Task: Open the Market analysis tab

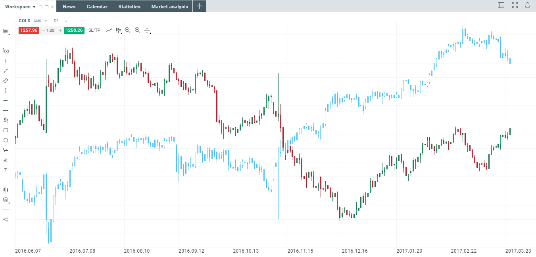Action: coord(170,7)
